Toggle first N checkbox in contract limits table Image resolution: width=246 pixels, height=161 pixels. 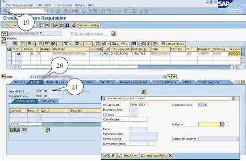tap(39, 115)
